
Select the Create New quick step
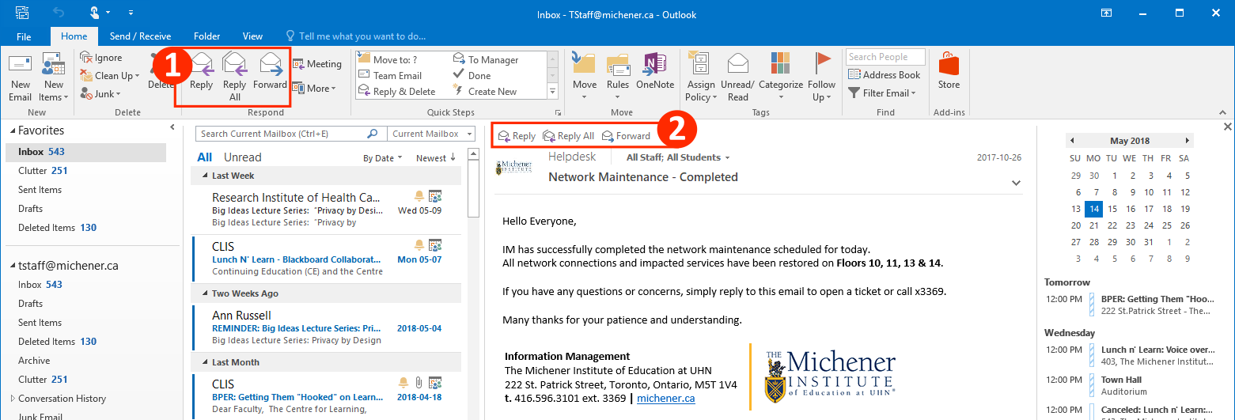coord(485,92)
